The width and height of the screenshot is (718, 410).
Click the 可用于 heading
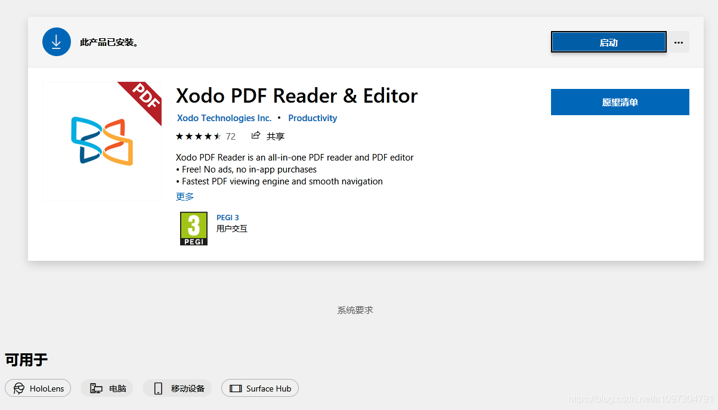(x=26, y=360)
